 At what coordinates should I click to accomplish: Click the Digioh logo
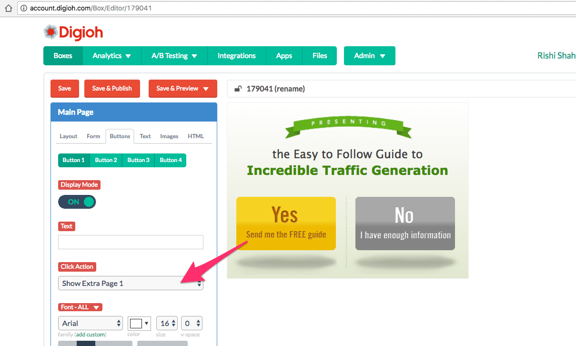tap(73, 32)
